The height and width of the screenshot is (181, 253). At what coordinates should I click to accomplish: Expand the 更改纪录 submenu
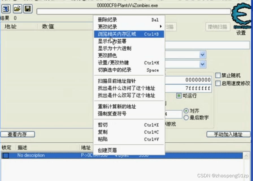tap(129, 27)
